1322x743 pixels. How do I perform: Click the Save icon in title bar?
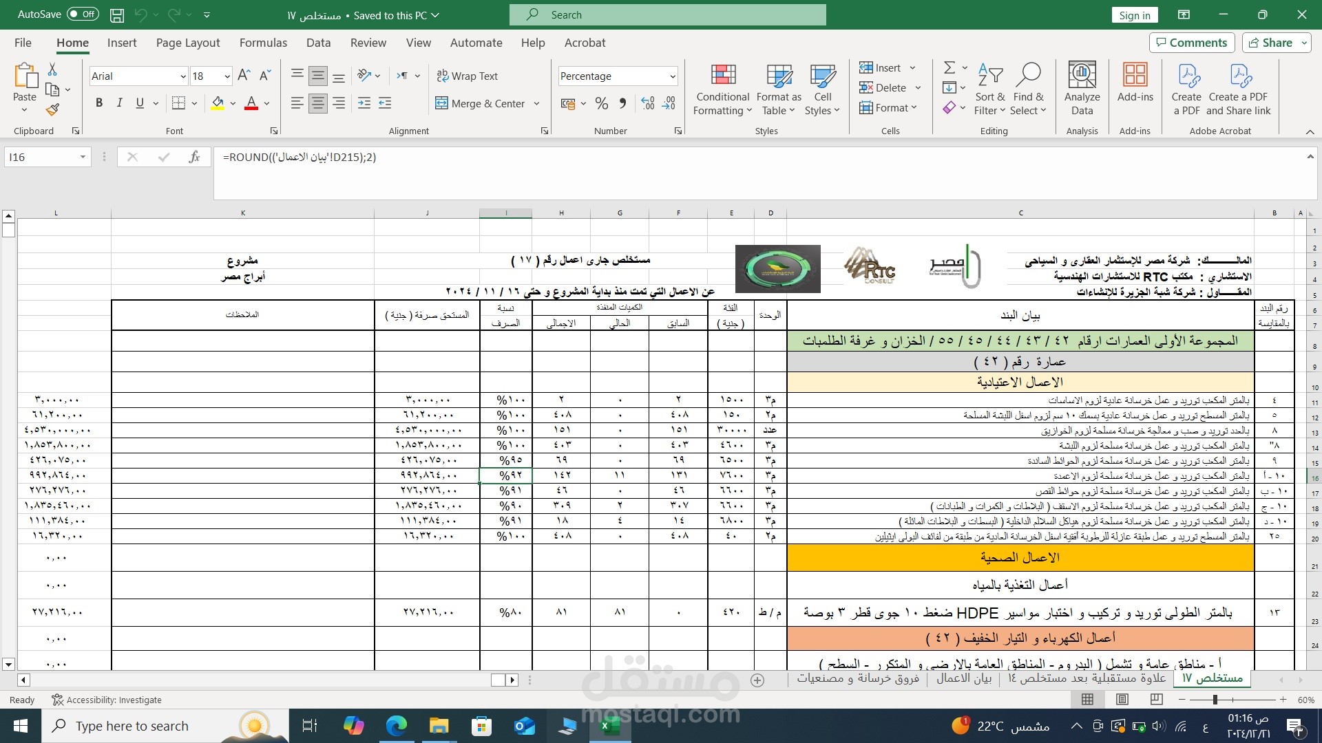click(x=117, y=14)
